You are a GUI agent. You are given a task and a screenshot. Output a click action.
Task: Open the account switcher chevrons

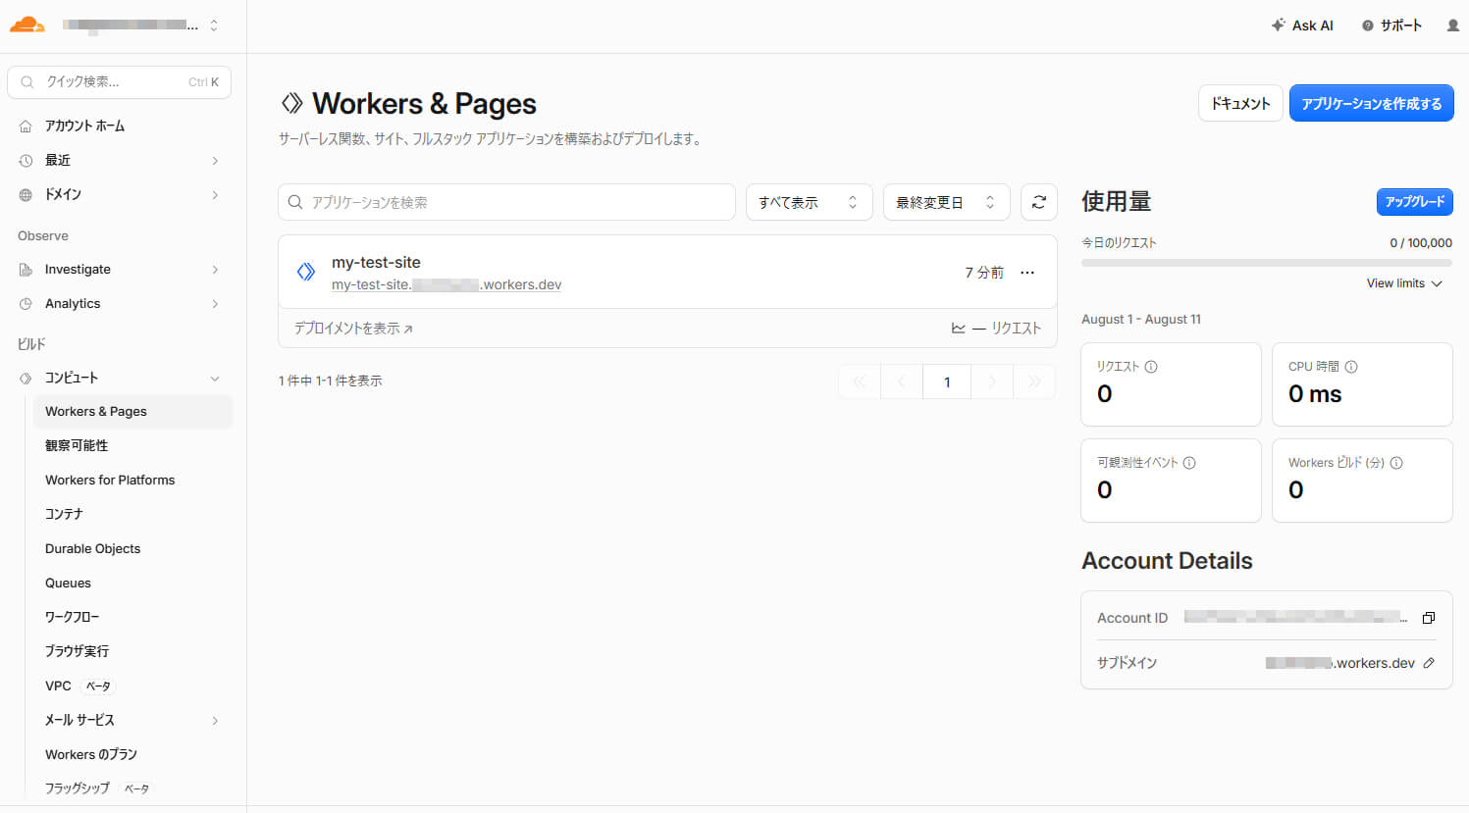point(214,25)
